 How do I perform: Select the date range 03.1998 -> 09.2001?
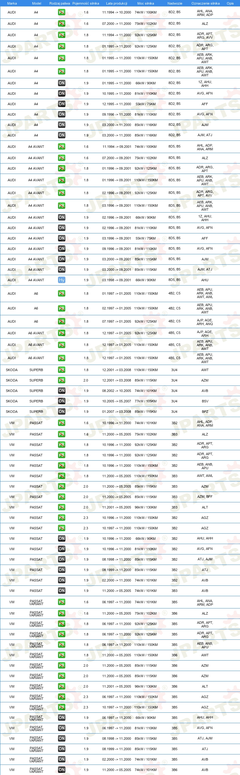click(117, 280)
